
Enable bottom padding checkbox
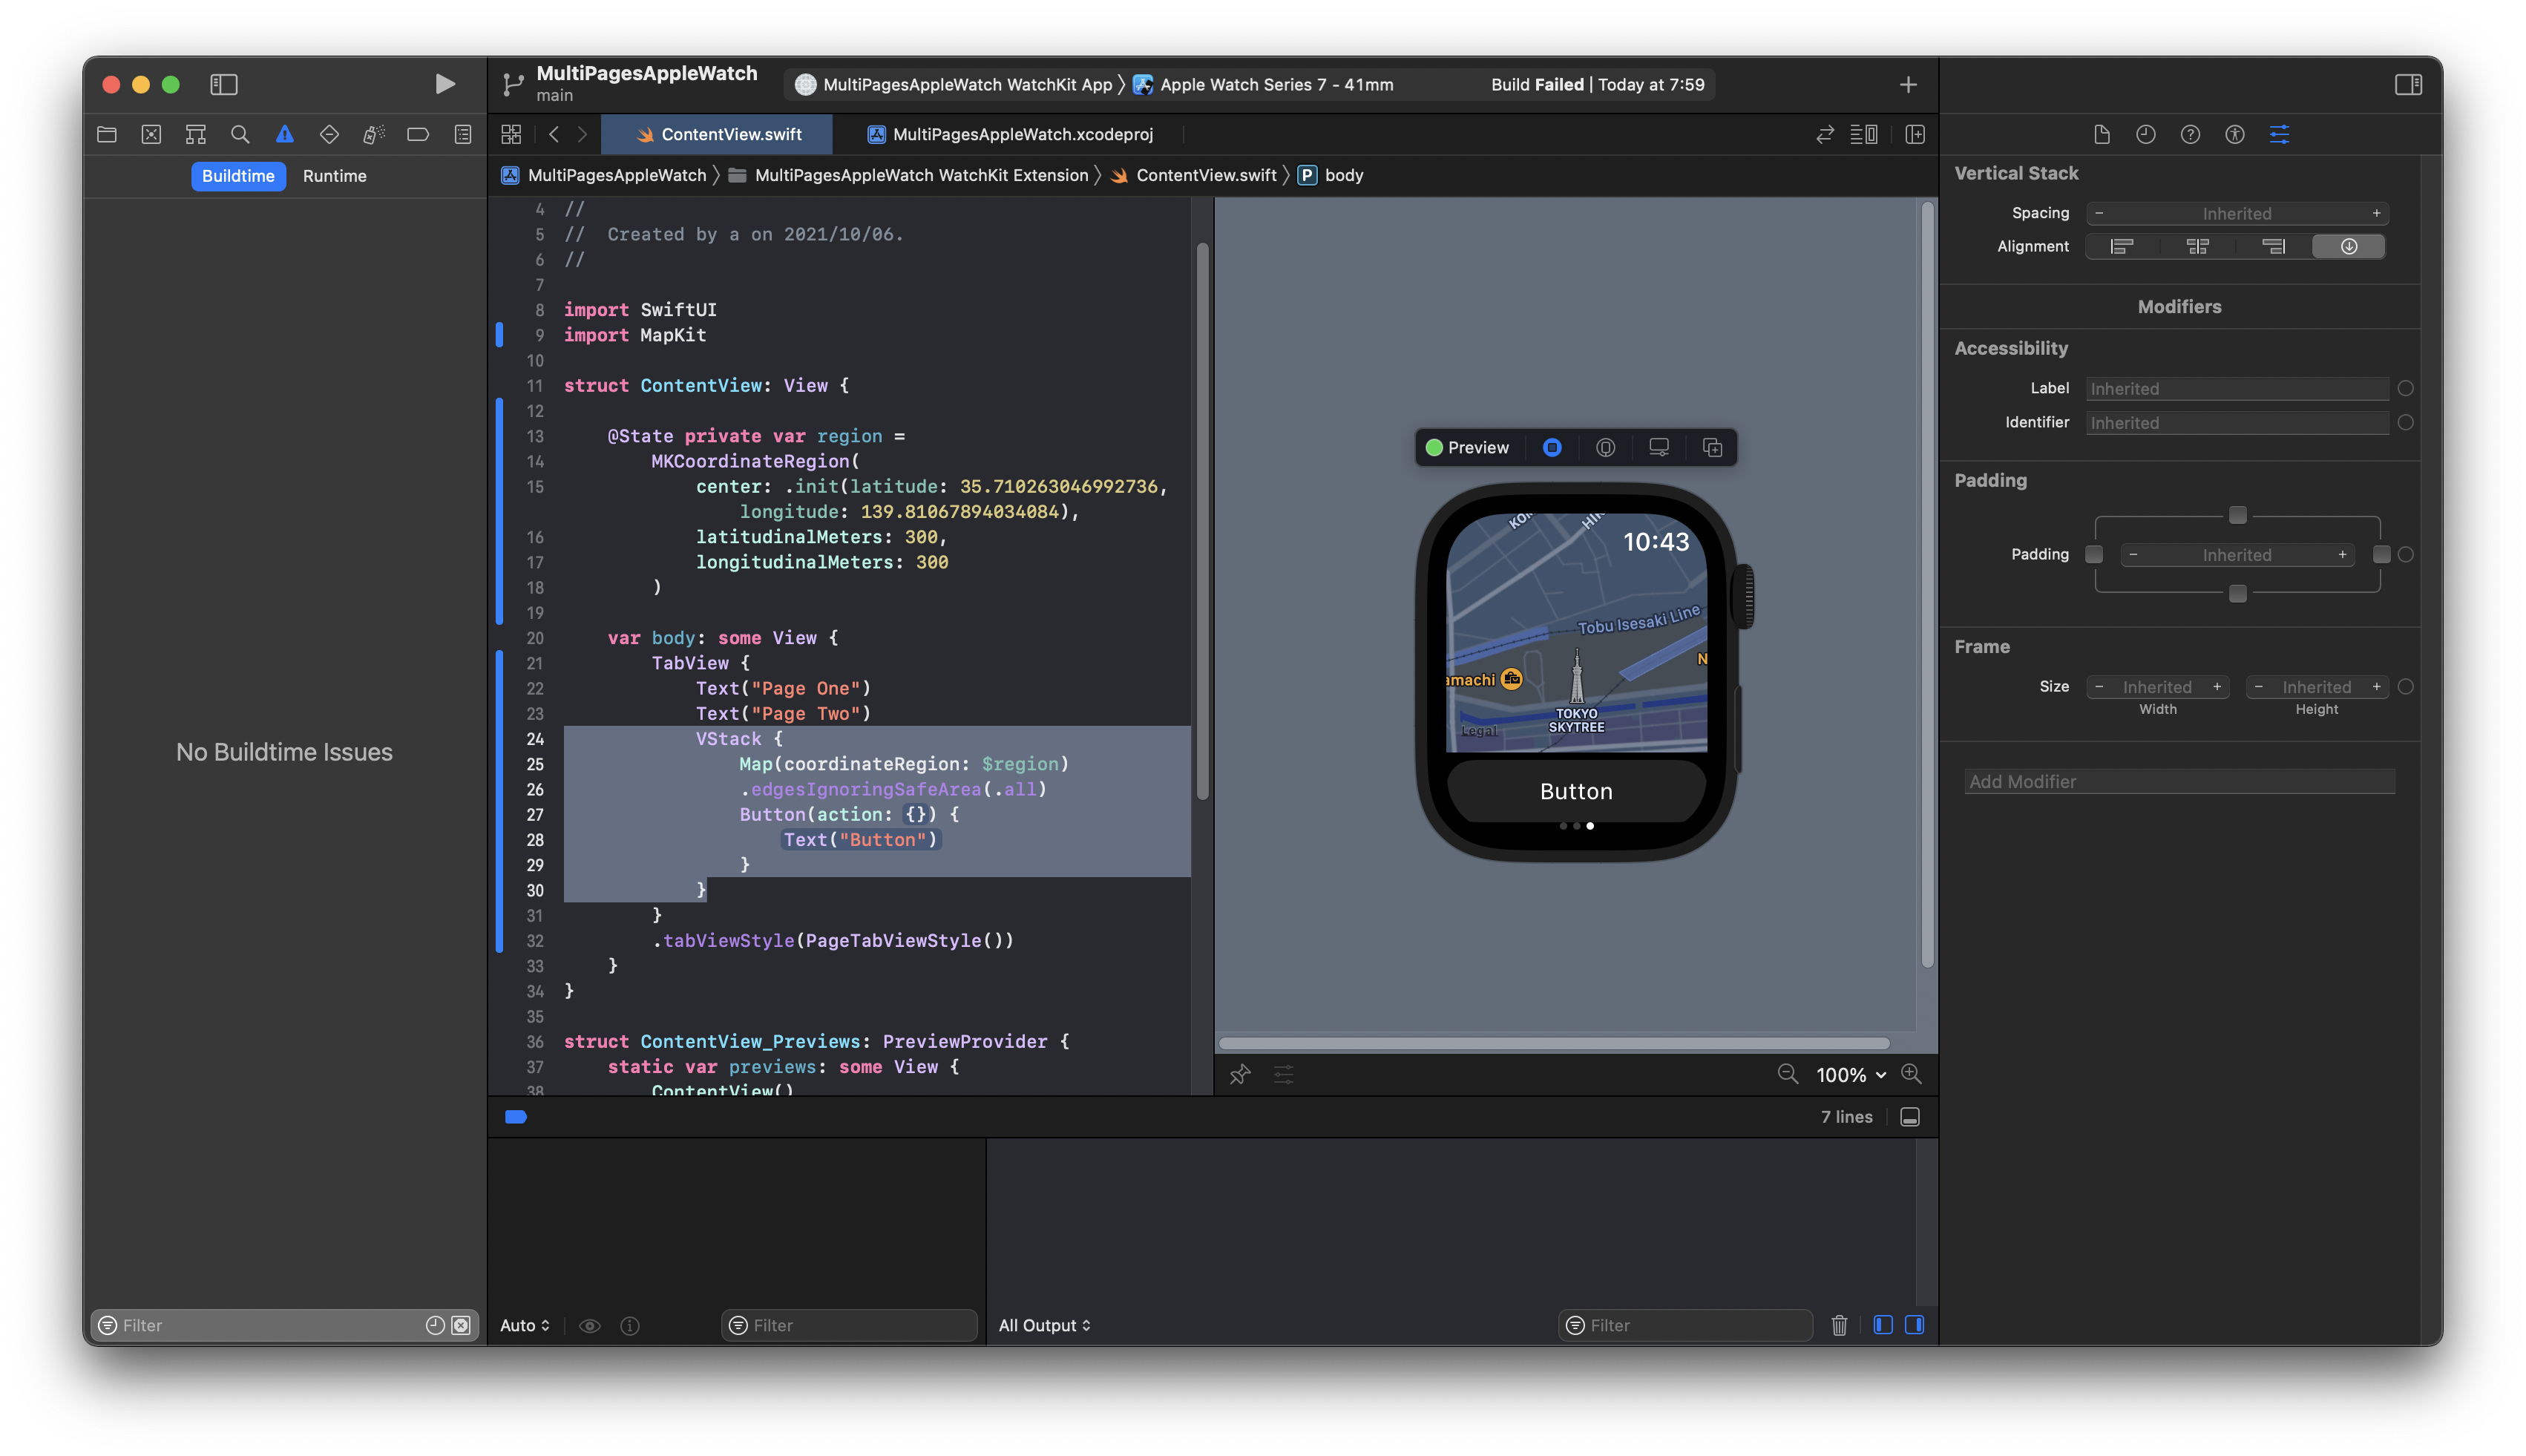[2238, 593]
